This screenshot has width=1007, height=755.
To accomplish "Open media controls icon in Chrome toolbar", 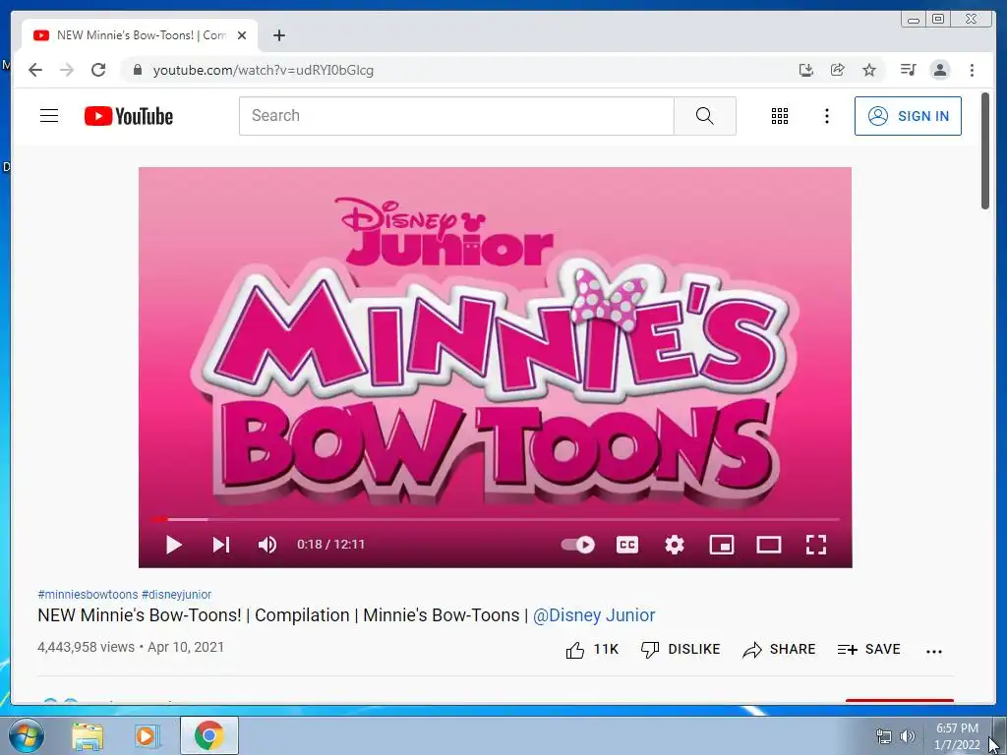I will tap(908, 70).
